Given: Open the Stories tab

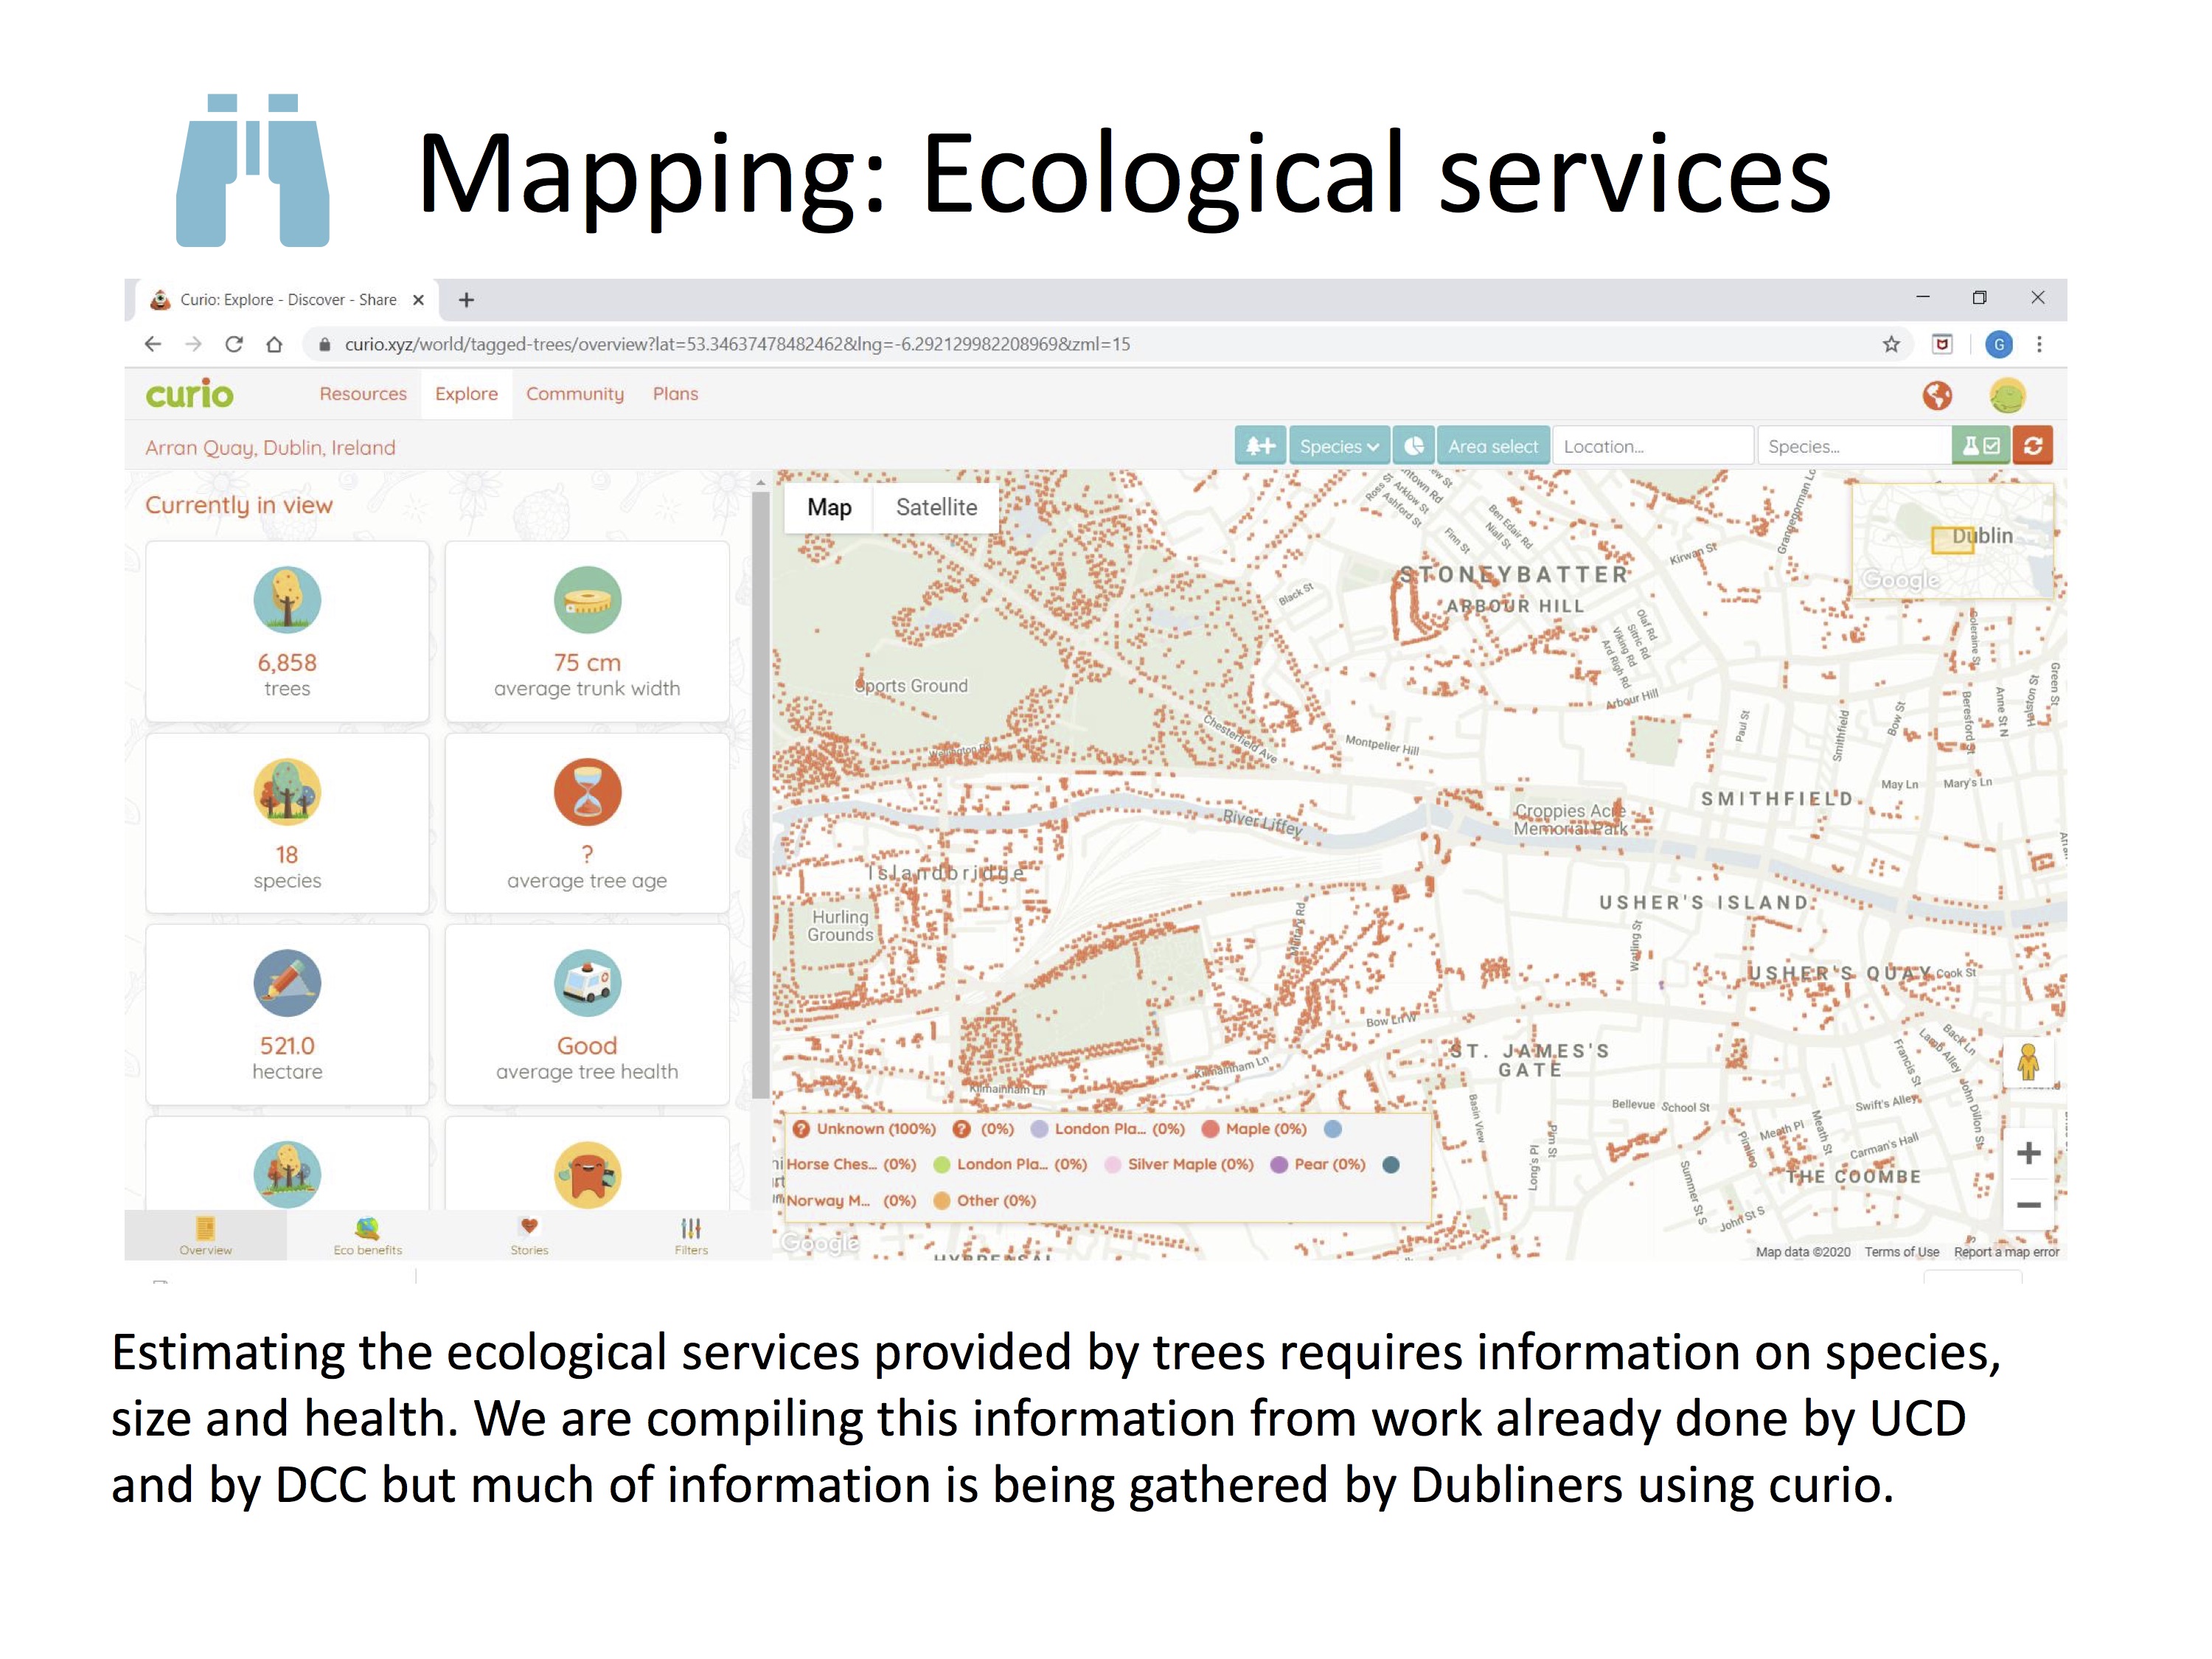Looking at the screenshot, I should coord(529,1236).
